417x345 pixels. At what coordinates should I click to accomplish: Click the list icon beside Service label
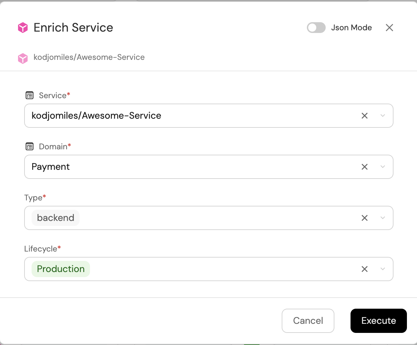[30, 95]
